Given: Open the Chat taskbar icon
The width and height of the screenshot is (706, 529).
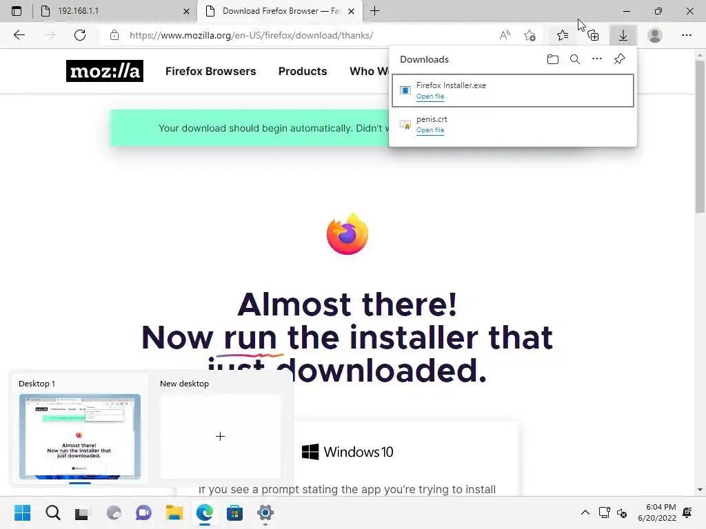Looking at the screenshot, I should coord(143,512).
